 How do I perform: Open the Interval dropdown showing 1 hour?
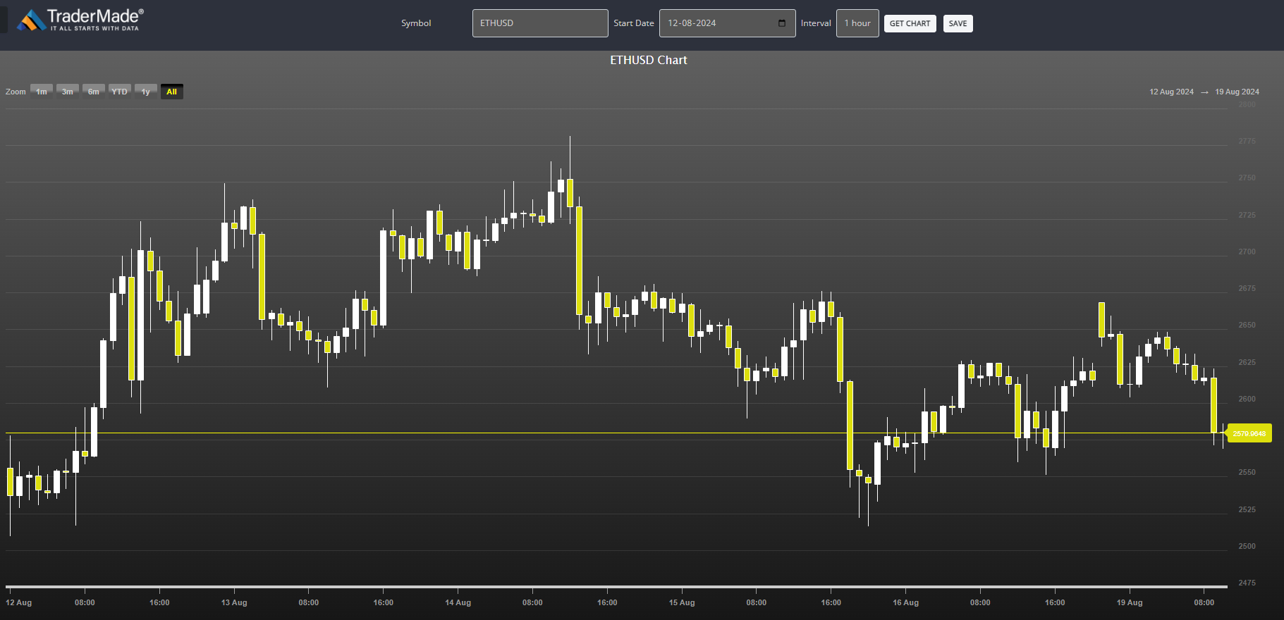pyautogui.click(x=857, y=23)
